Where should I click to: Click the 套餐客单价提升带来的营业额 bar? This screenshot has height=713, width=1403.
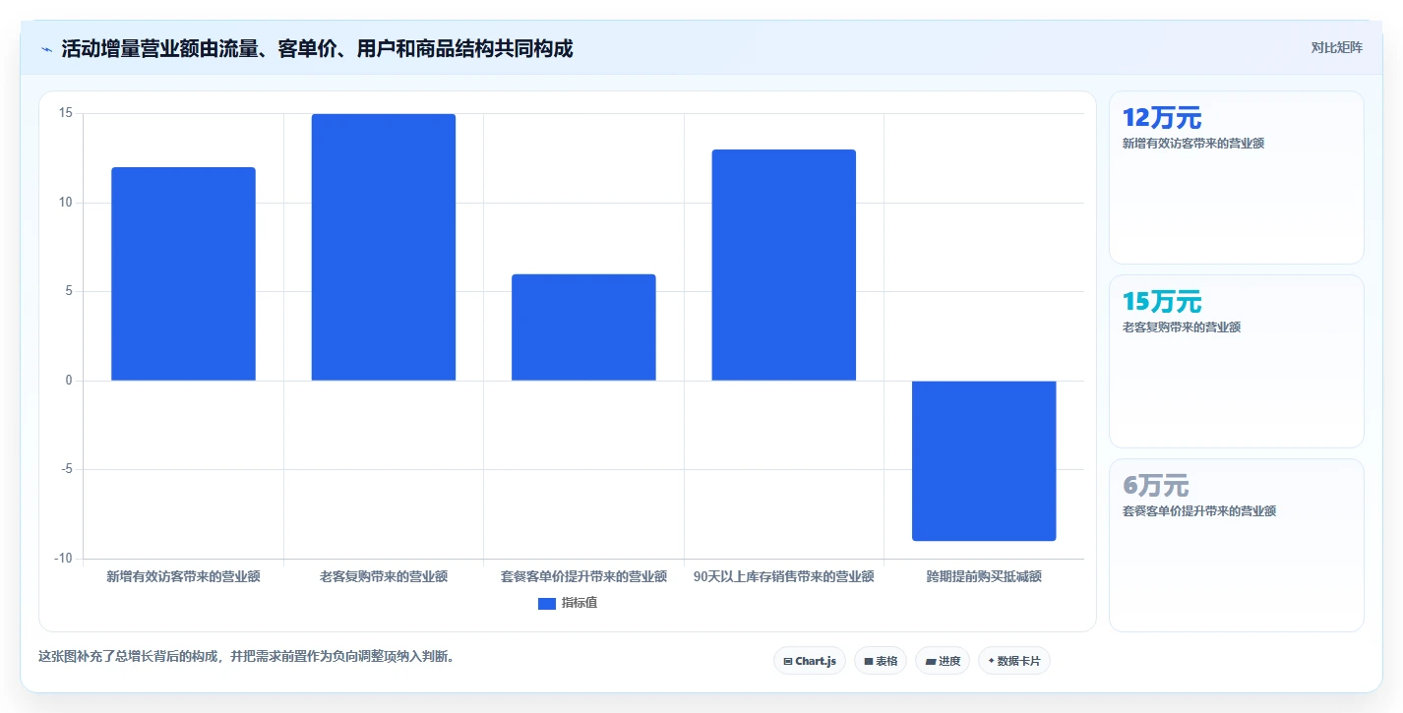tap(583, 327)
